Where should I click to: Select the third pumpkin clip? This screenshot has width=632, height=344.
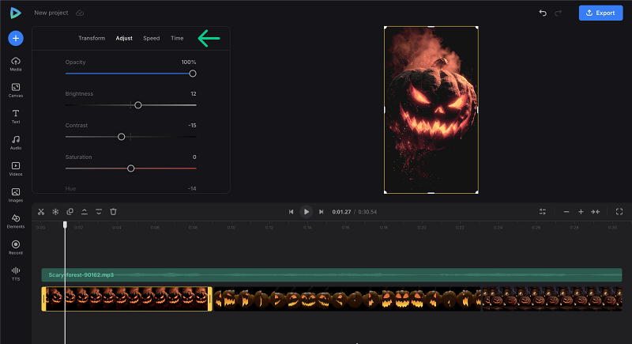pos(552,299)
